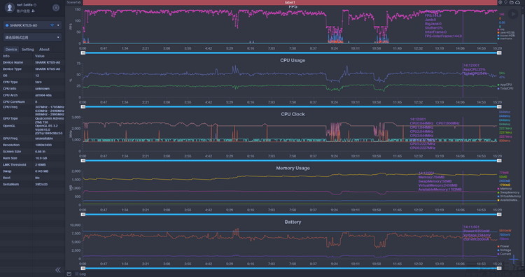Switch to the Setting tab
The height and width of the screenshot is (277, 525).
click(28, 50)
